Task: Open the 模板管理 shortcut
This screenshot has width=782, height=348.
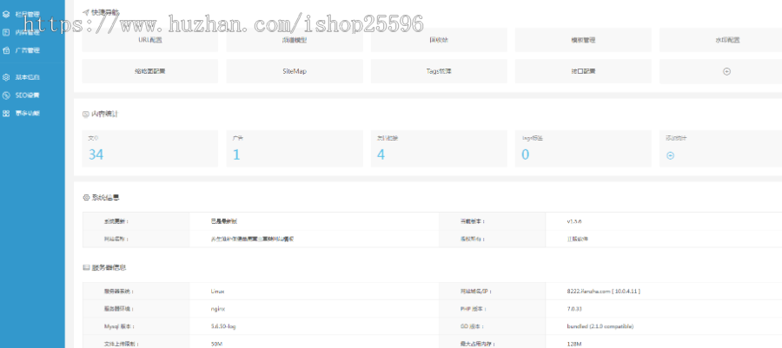Action: click(583, 40)
